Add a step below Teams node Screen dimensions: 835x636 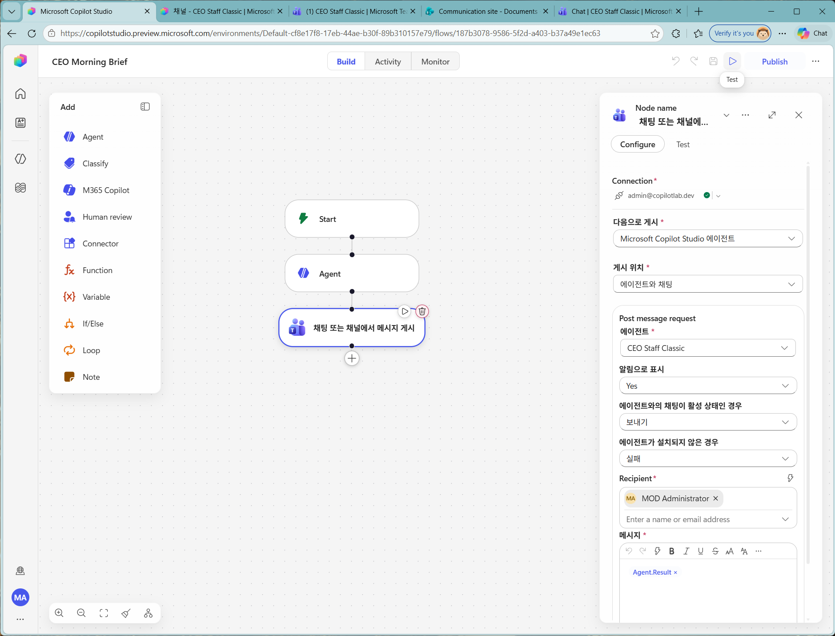[x=352, y=358]
